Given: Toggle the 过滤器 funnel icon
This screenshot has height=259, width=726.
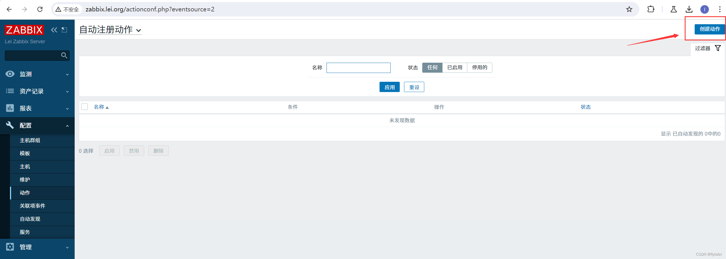Looking at the screenshot, I should click(x=718, y=48).
